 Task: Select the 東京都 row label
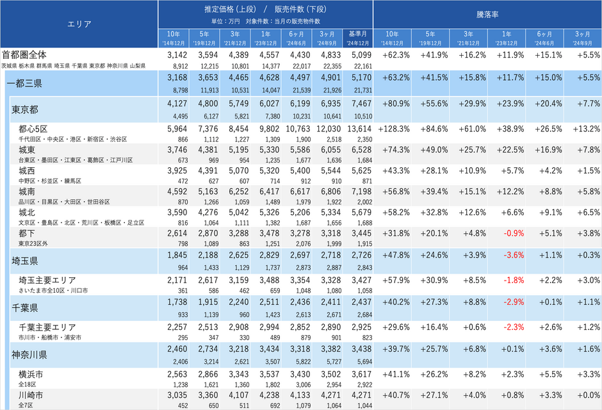[25, 110]
